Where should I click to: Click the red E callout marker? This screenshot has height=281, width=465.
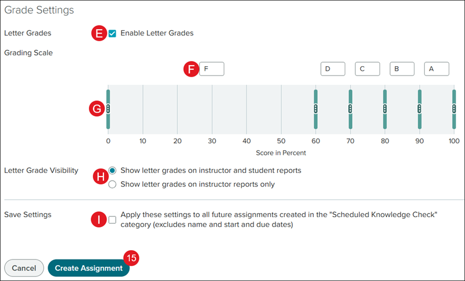99,33
